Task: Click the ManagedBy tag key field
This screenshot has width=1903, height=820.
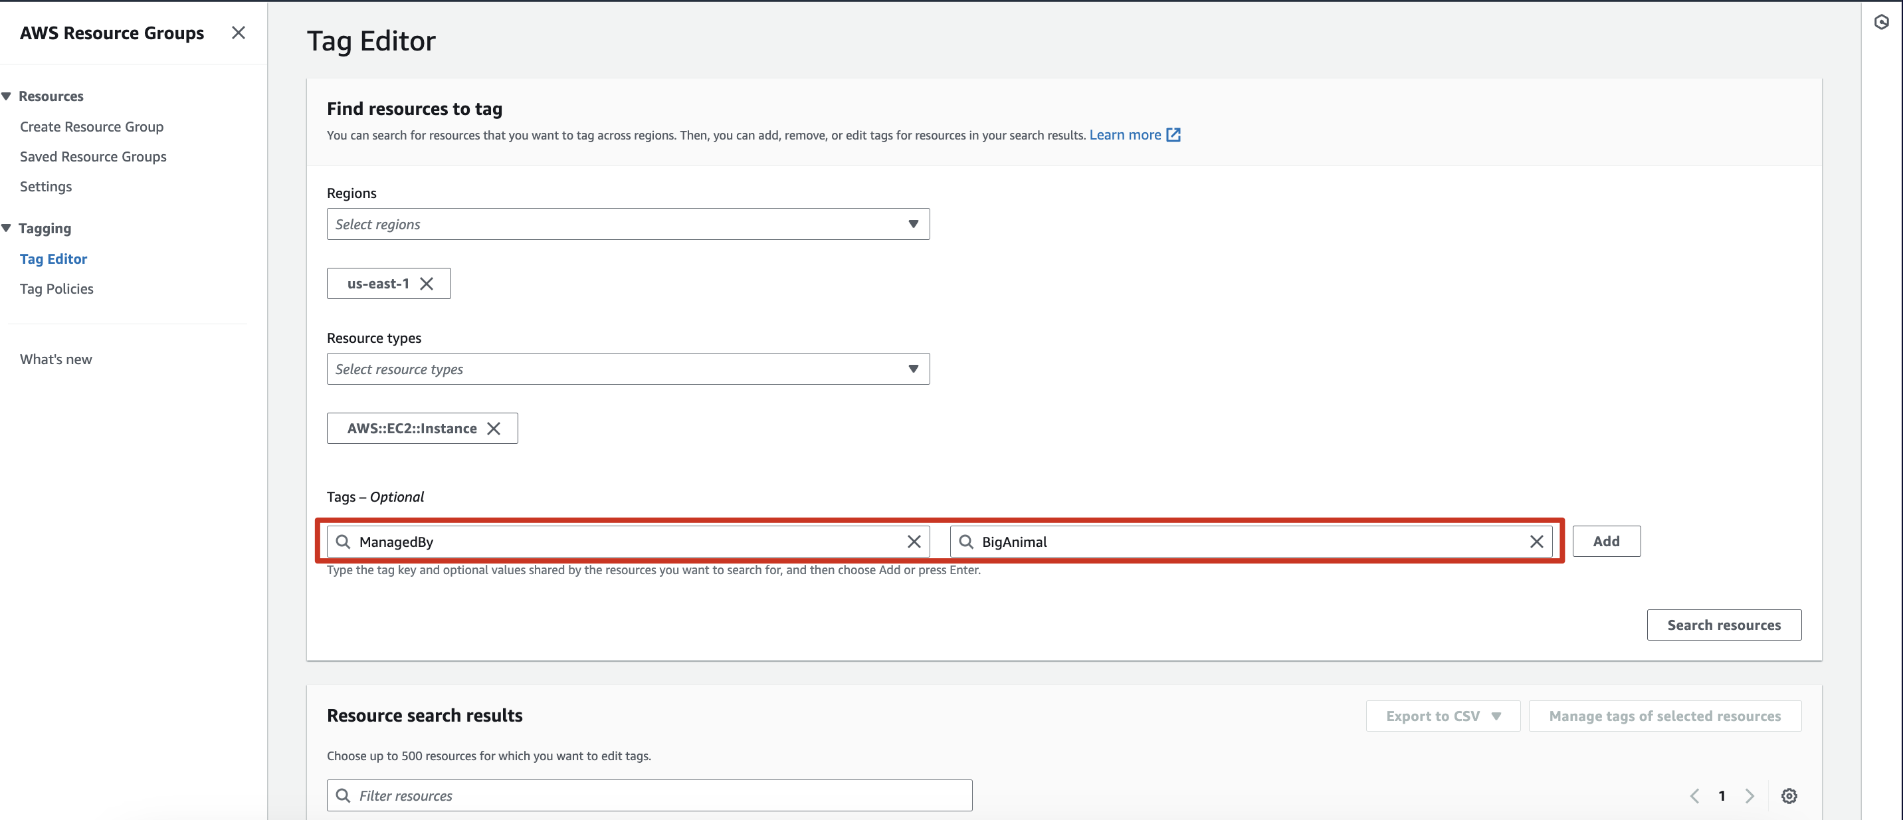Action: (628, 542)
